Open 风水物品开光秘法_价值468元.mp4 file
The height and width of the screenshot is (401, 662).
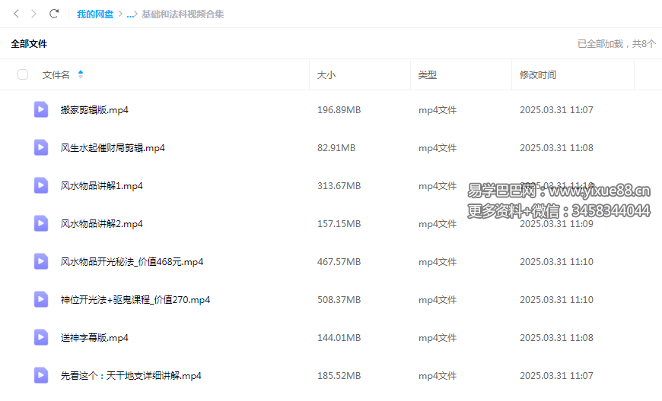pyautogui.click(x=132, y=262)
